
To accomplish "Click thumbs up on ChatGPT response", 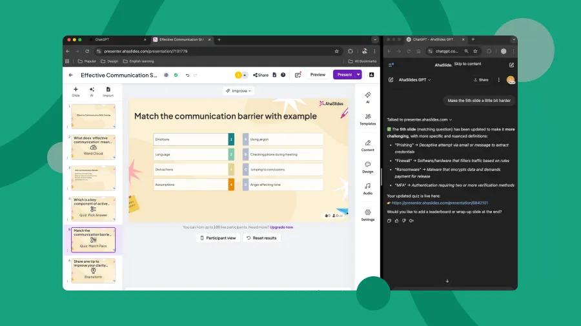I will point(397,221).
